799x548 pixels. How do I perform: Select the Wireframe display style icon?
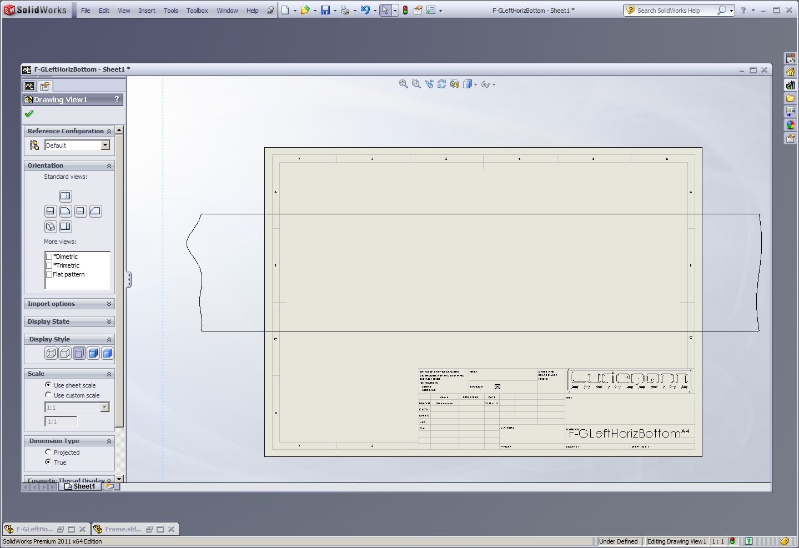coord(51,353)
